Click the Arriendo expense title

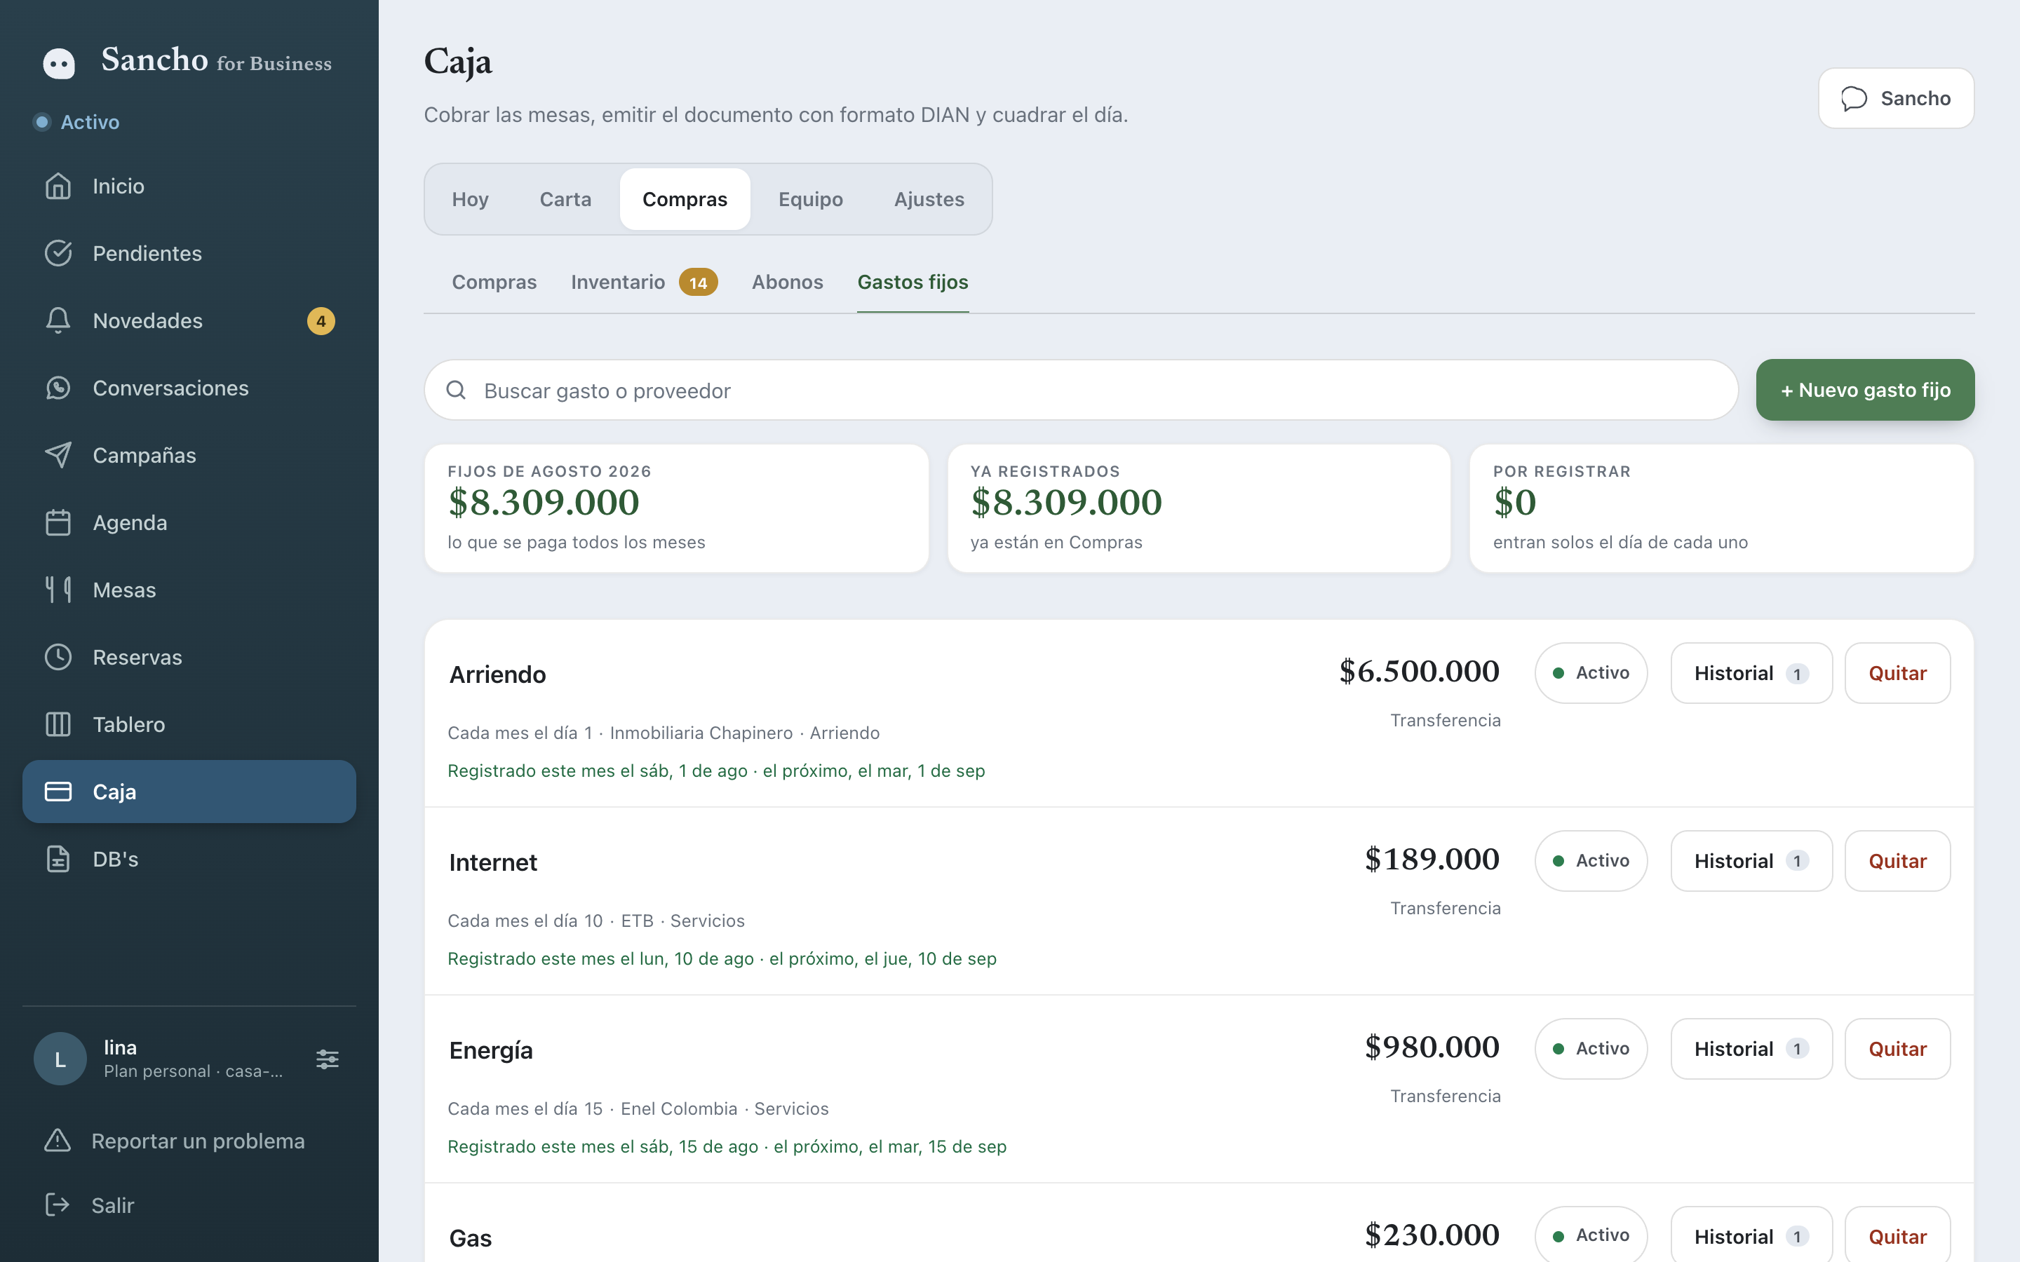pyautogui.click(x=497, y=674)
